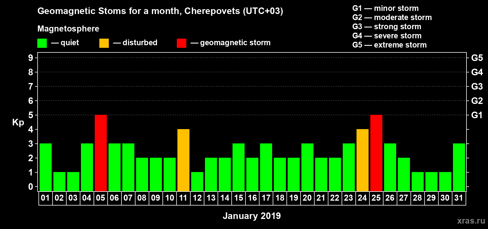The width and height of the screenshot is (488, 229).
Task: Click the green bar for January 01
Action: (x=46, y=167)
